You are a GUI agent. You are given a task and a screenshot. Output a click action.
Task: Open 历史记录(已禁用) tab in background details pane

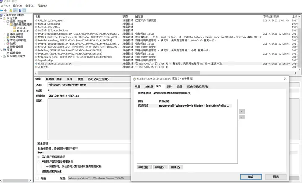pyautogui.click(x=98, y=79)
